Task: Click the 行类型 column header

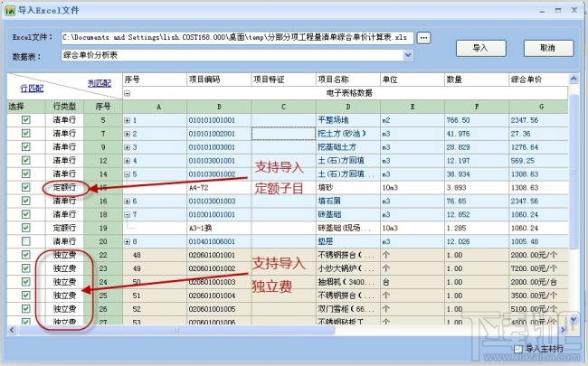Action: click(x=64, y=107)
